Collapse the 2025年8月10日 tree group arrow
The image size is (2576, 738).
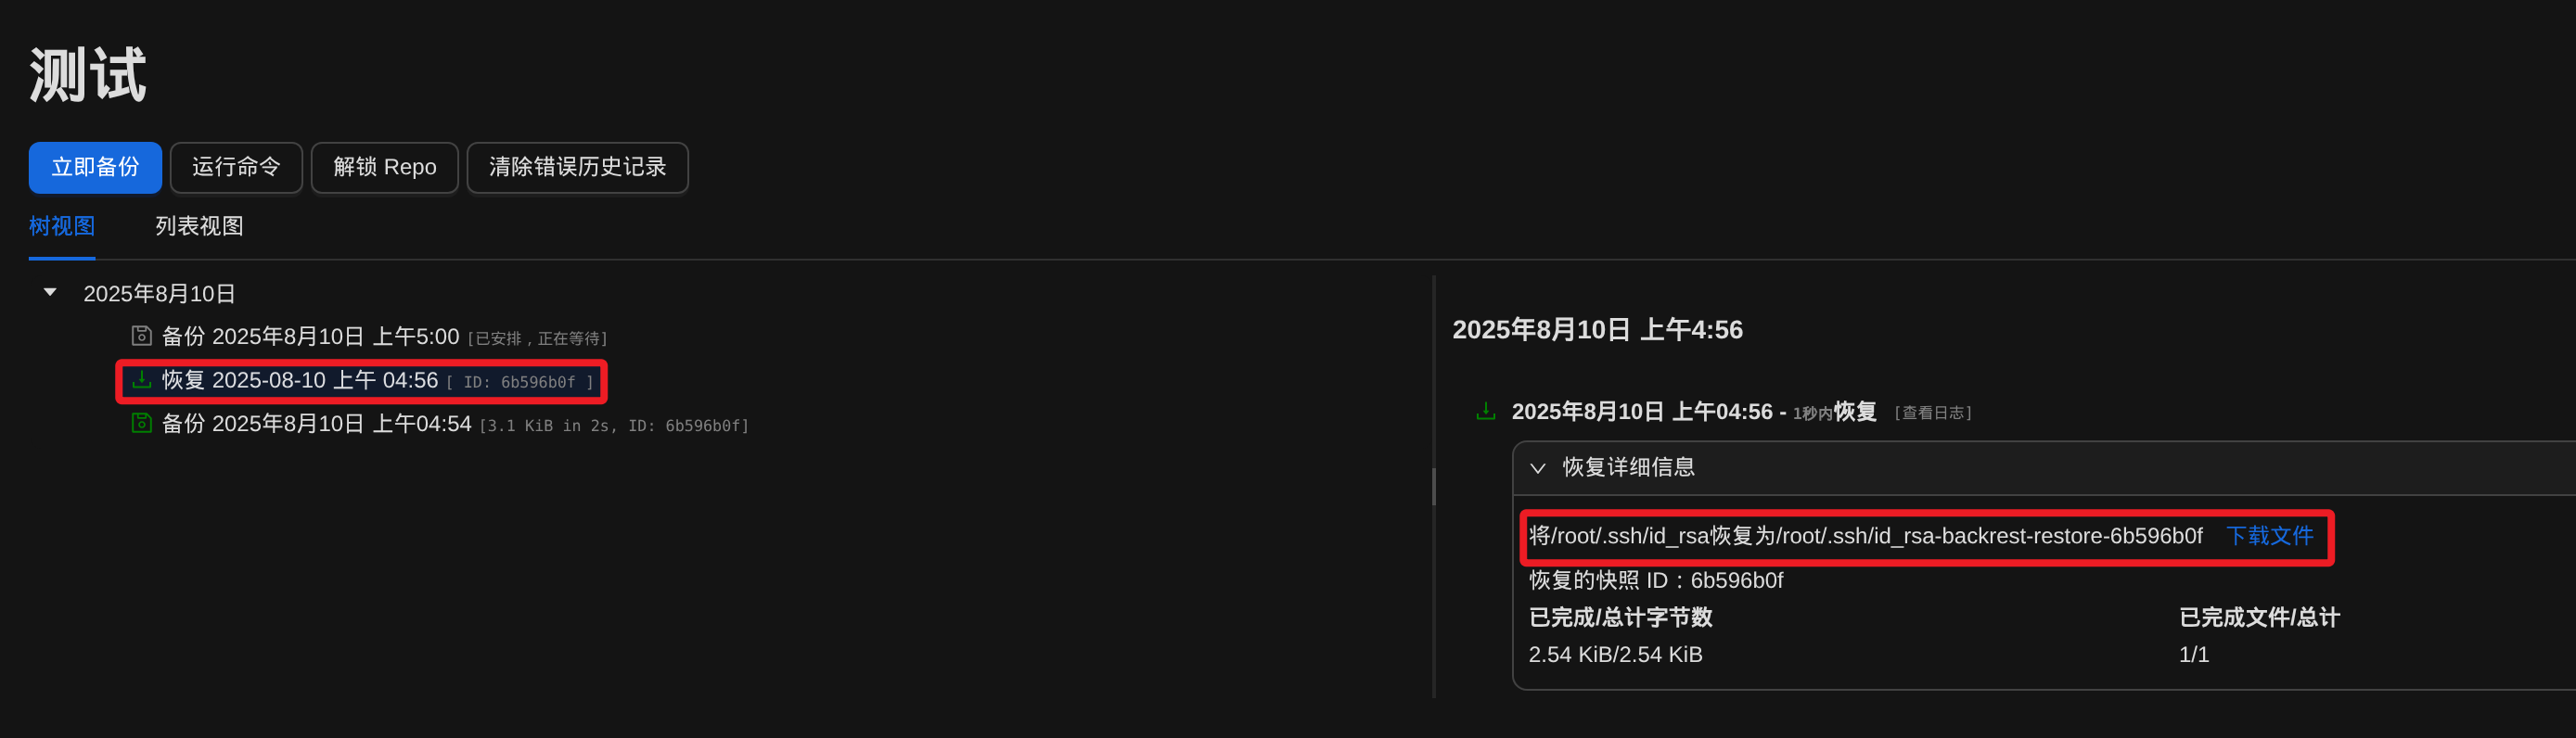[50, 293]
